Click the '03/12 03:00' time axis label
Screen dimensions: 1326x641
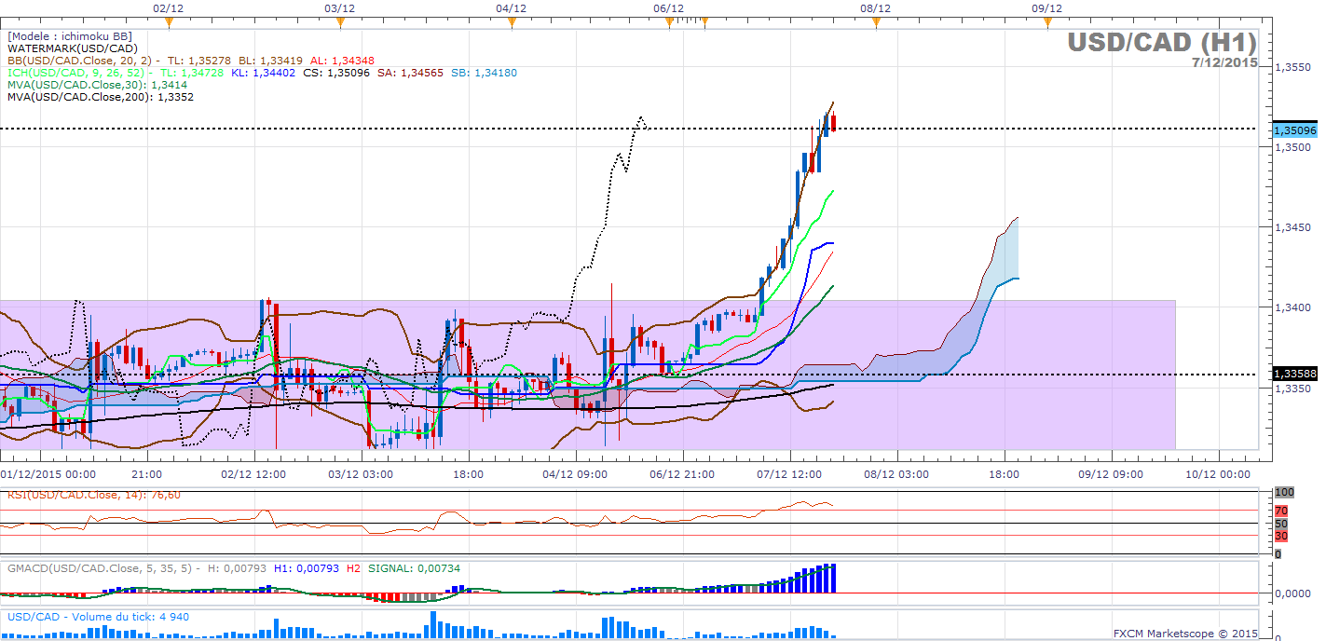click(360, 473)
